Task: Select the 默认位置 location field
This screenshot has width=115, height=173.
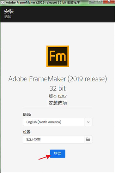Action: [x=54, y=139]
